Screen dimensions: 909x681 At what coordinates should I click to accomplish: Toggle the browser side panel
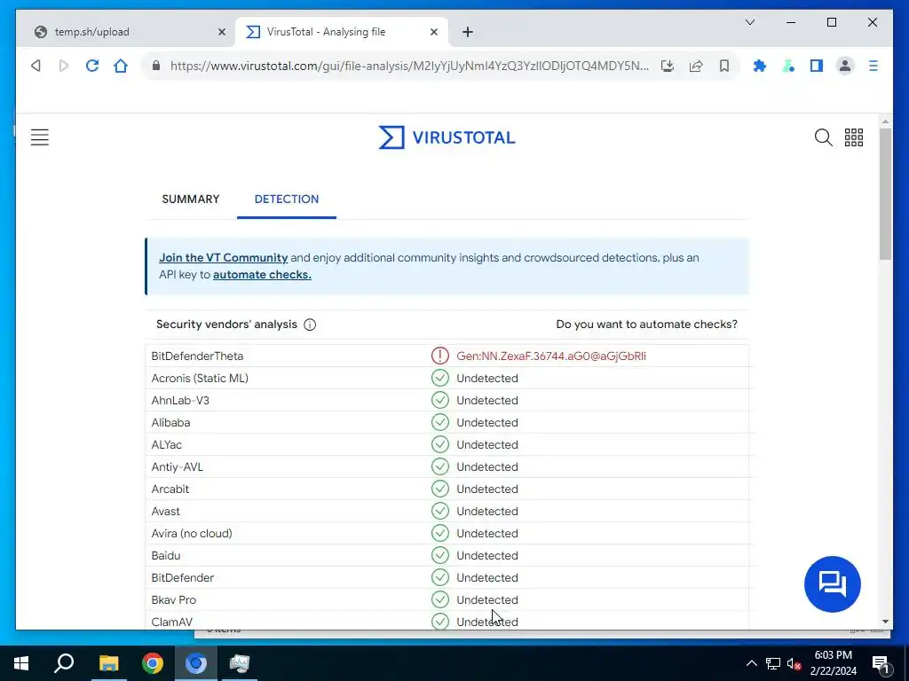pyautogui.click(x=817, y=66)
